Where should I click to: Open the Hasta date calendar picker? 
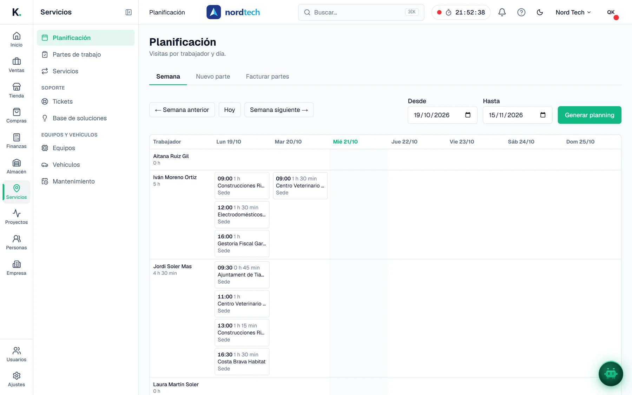pos(543,115)
